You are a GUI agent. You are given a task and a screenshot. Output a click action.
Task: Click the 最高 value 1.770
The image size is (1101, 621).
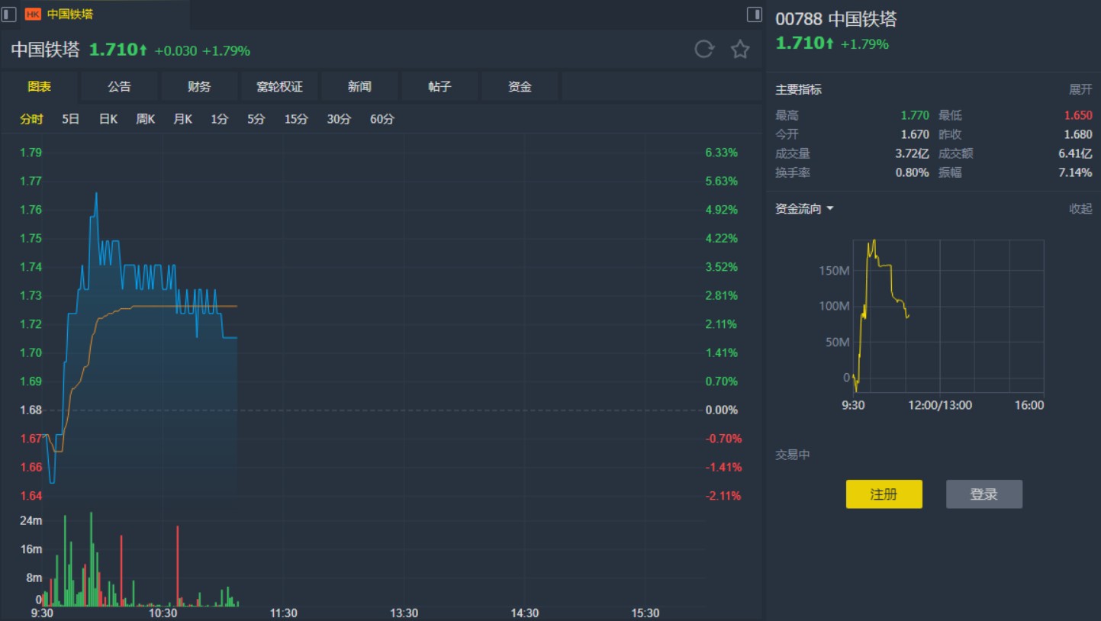(915, 116)
